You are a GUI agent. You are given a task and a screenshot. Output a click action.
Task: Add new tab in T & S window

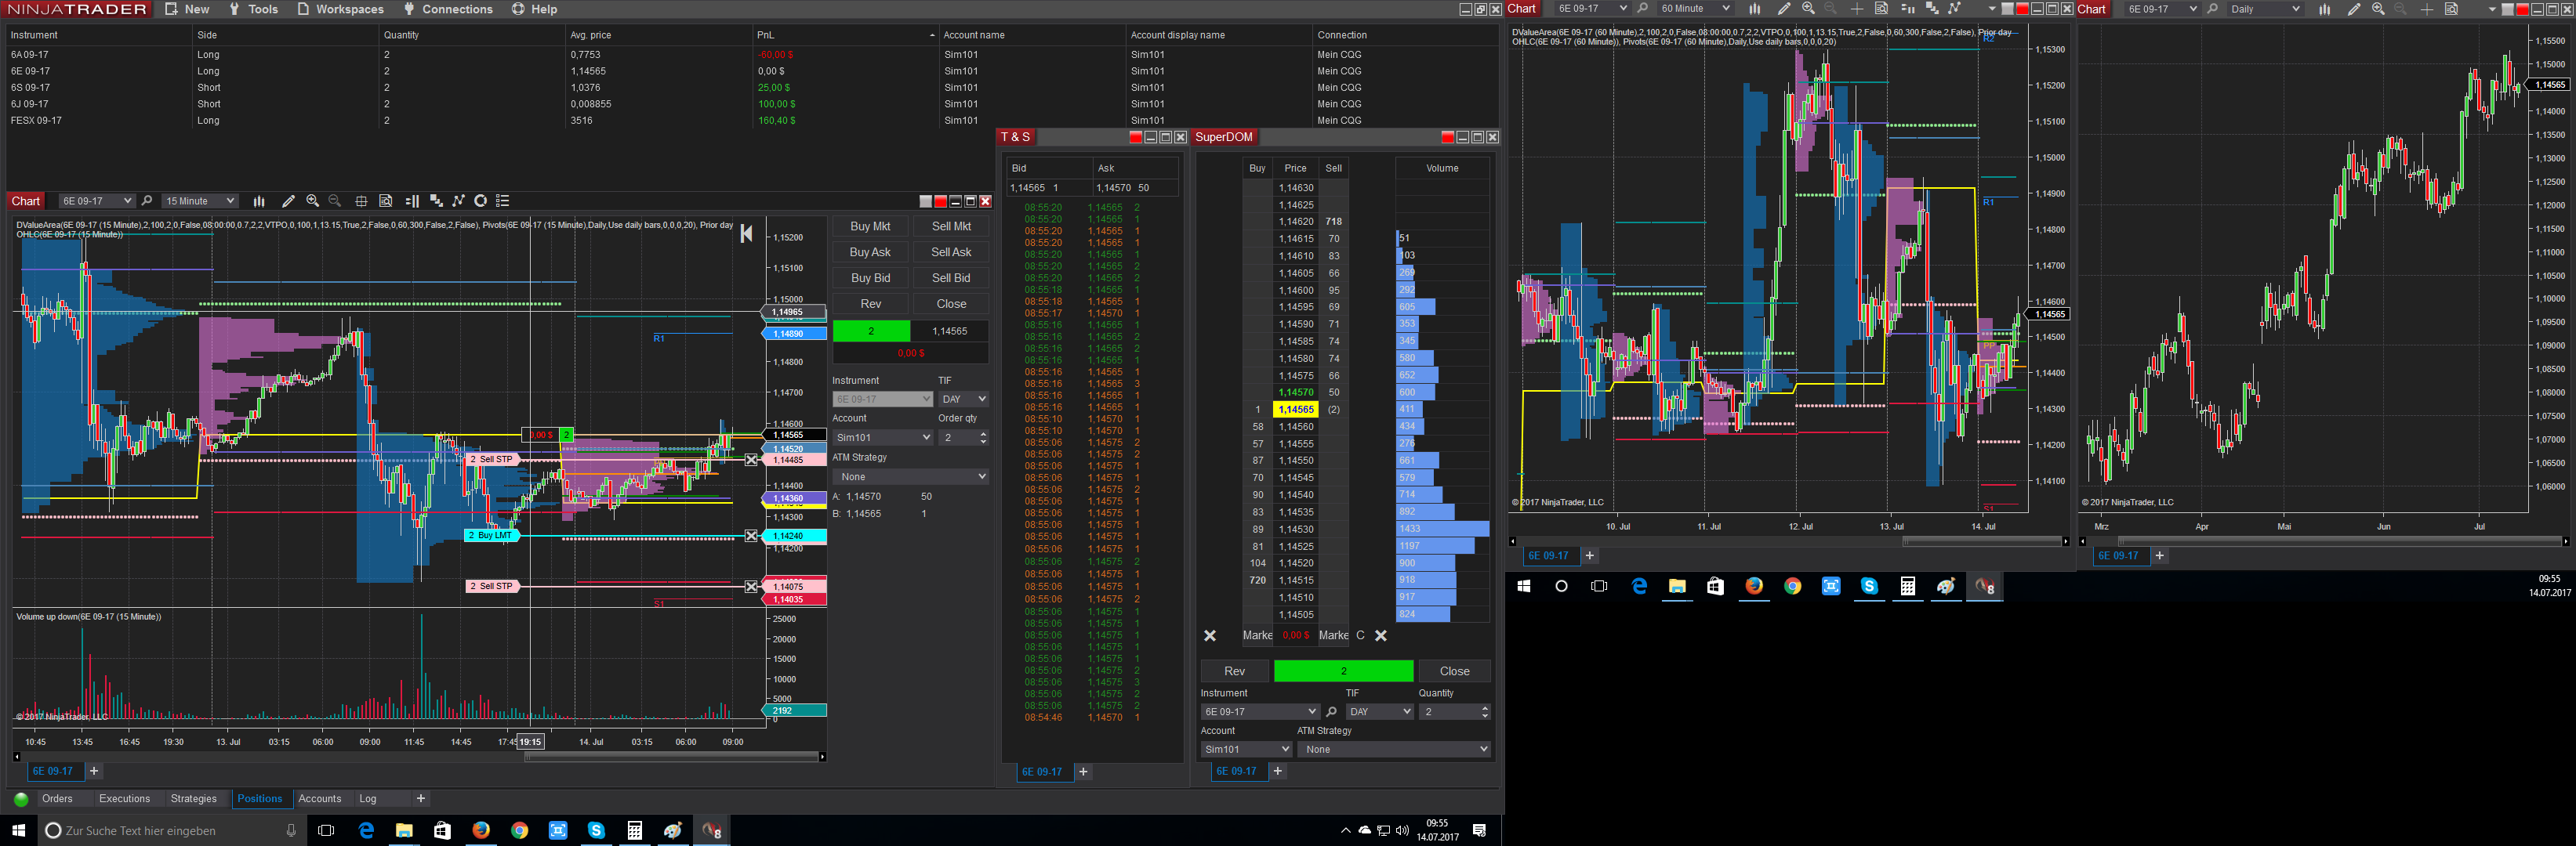(1083, 772)
